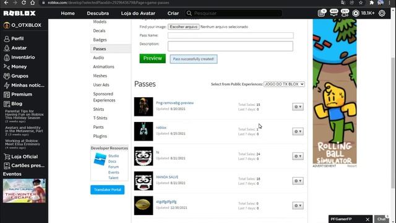Select Audio in the create list

coord(98,58)
